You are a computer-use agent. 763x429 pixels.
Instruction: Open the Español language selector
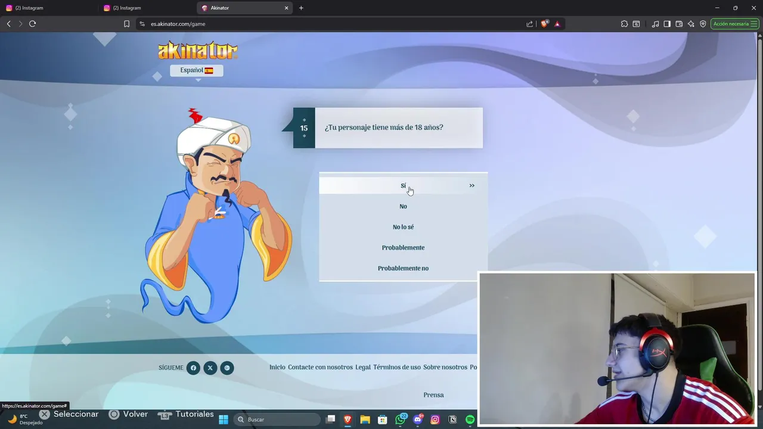coord(197,70)
